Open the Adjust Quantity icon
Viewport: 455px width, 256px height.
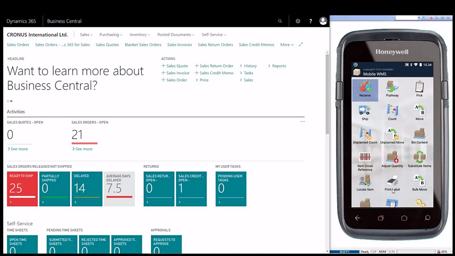[x=392, y=160]
